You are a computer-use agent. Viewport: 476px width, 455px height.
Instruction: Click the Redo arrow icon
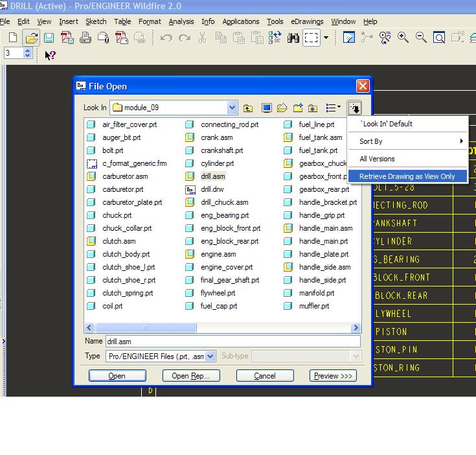185,38
